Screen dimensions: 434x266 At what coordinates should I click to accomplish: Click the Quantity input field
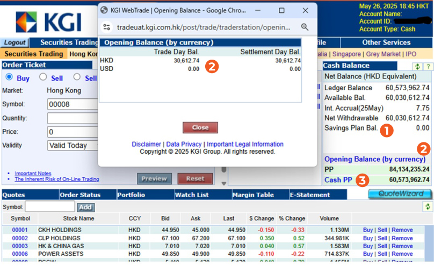(x=73, y=118)
